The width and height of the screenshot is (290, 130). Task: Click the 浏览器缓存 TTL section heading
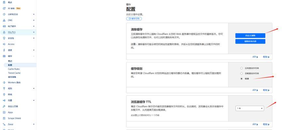(141, 102)
